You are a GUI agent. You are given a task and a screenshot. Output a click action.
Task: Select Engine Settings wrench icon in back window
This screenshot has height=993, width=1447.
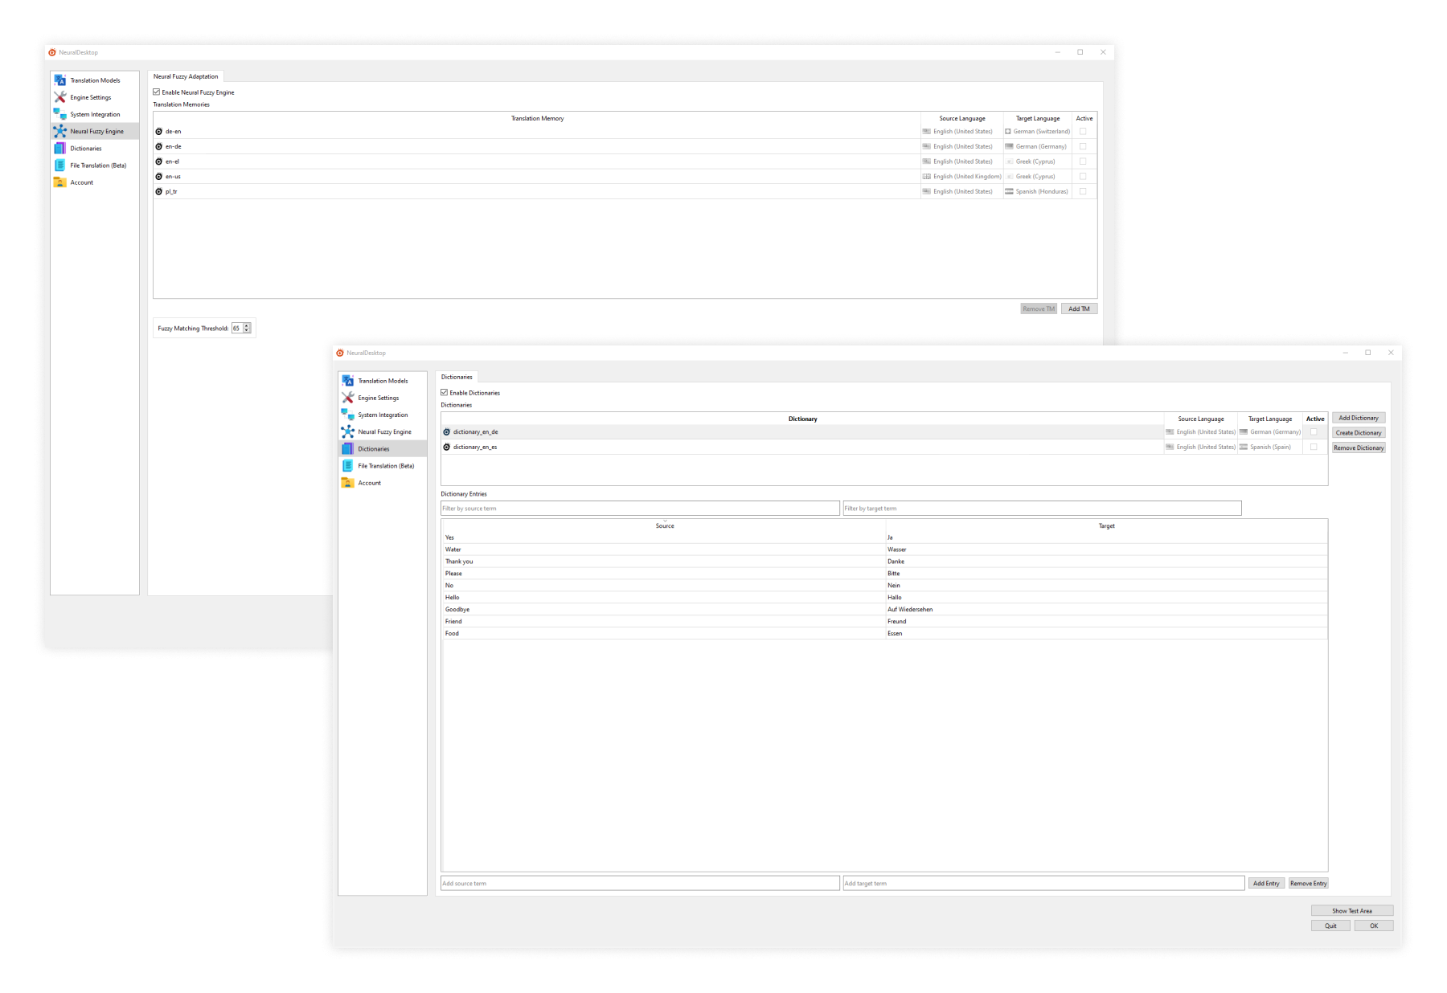tap(60, 97)
